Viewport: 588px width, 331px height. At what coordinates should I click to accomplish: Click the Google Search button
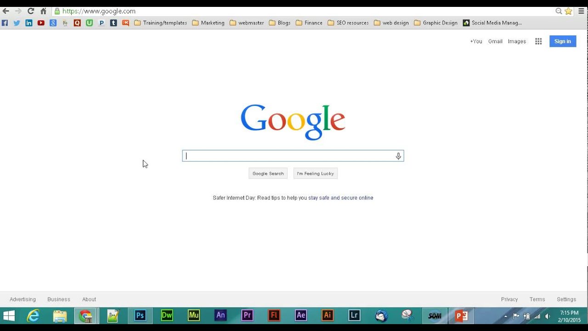[x=268, y=173]
